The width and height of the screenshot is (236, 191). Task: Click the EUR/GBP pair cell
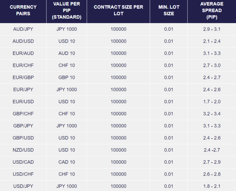[x=23, y=77]
